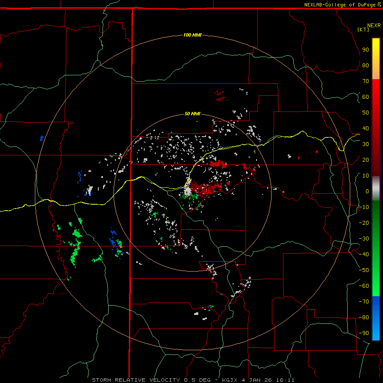Click the STORM RELATIVE VELOCITY caption text
383x383 pixels.
tap(136, 380)
